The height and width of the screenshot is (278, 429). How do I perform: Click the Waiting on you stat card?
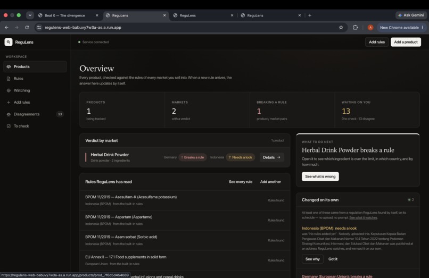click(x=377, y=110)
